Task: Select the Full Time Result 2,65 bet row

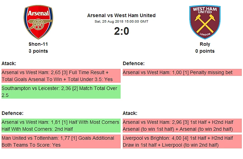Action: coord(61,76)
